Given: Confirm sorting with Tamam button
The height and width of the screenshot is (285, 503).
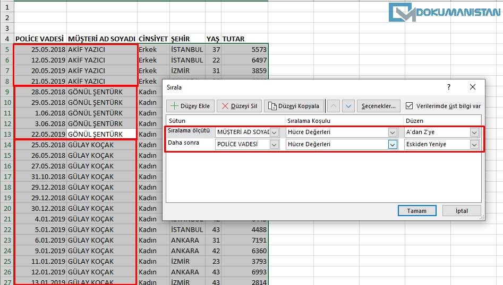Looking at the screenshot, I should click(417, 211).
